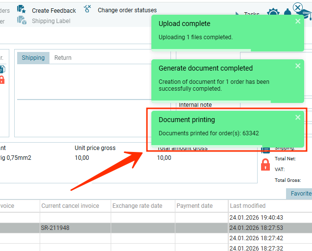Click the greyed Shipping Label icon

point(22,20)
